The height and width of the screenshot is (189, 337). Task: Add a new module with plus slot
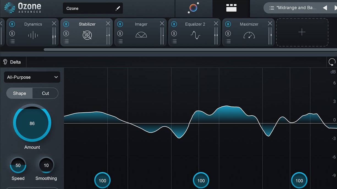[x=302, y=32]
